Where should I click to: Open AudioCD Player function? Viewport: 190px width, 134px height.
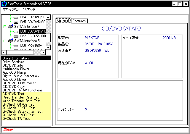[26, 72]
